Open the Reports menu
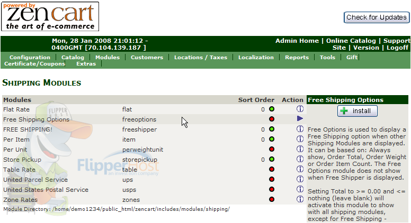Viewport: 411px width, 223px height. pos(297,57)
